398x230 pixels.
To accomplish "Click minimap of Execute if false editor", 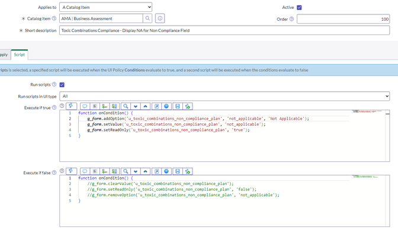I will coord(365,177).
